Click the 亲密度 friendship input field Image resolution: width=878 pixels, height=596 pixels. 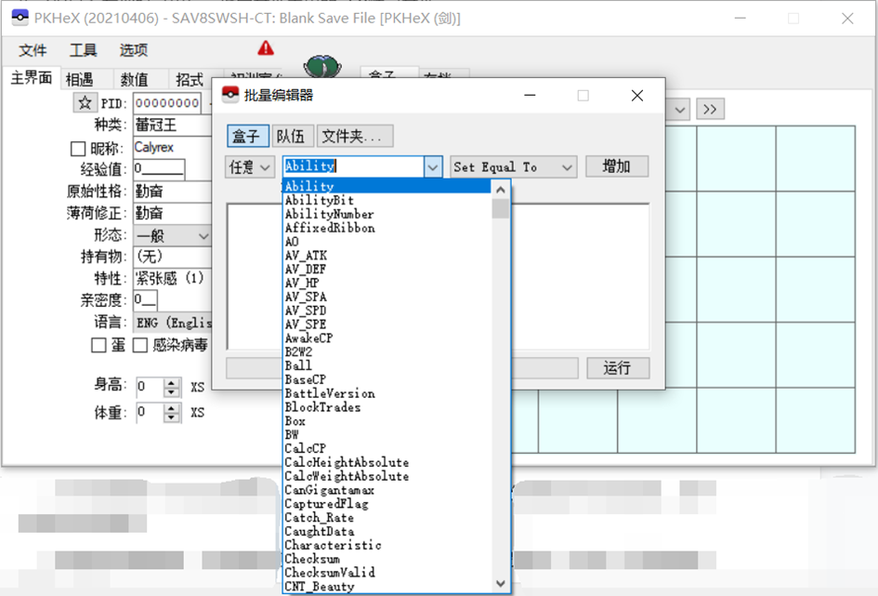coord(145,299)
